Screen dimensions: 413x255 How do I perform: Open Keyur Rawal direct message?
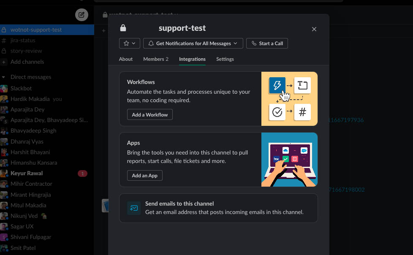27,174
